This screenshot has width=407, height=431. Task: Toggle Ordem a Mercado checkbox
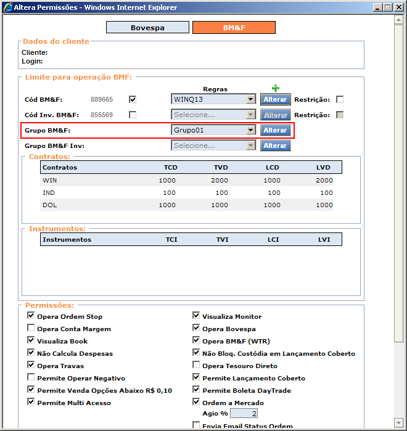(x=196, y=401)
